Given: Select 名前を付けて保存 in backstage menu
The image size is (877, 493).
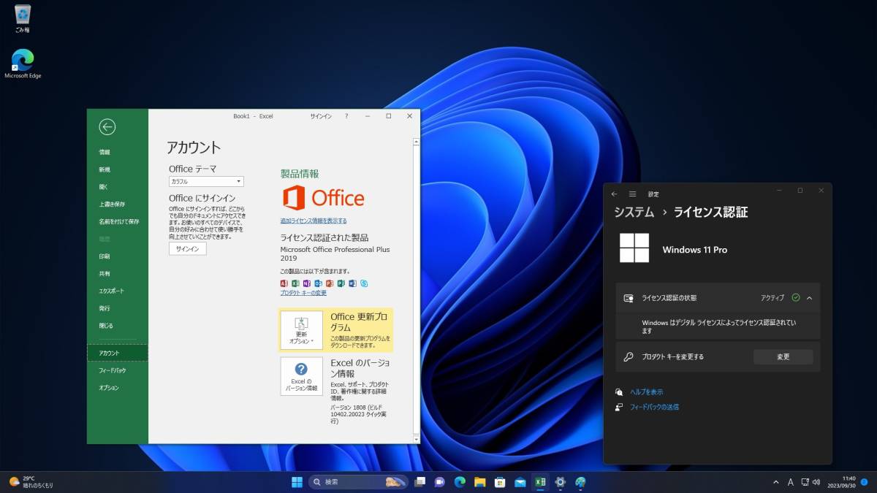Looking at the screenshot, I should coord(118,221).
